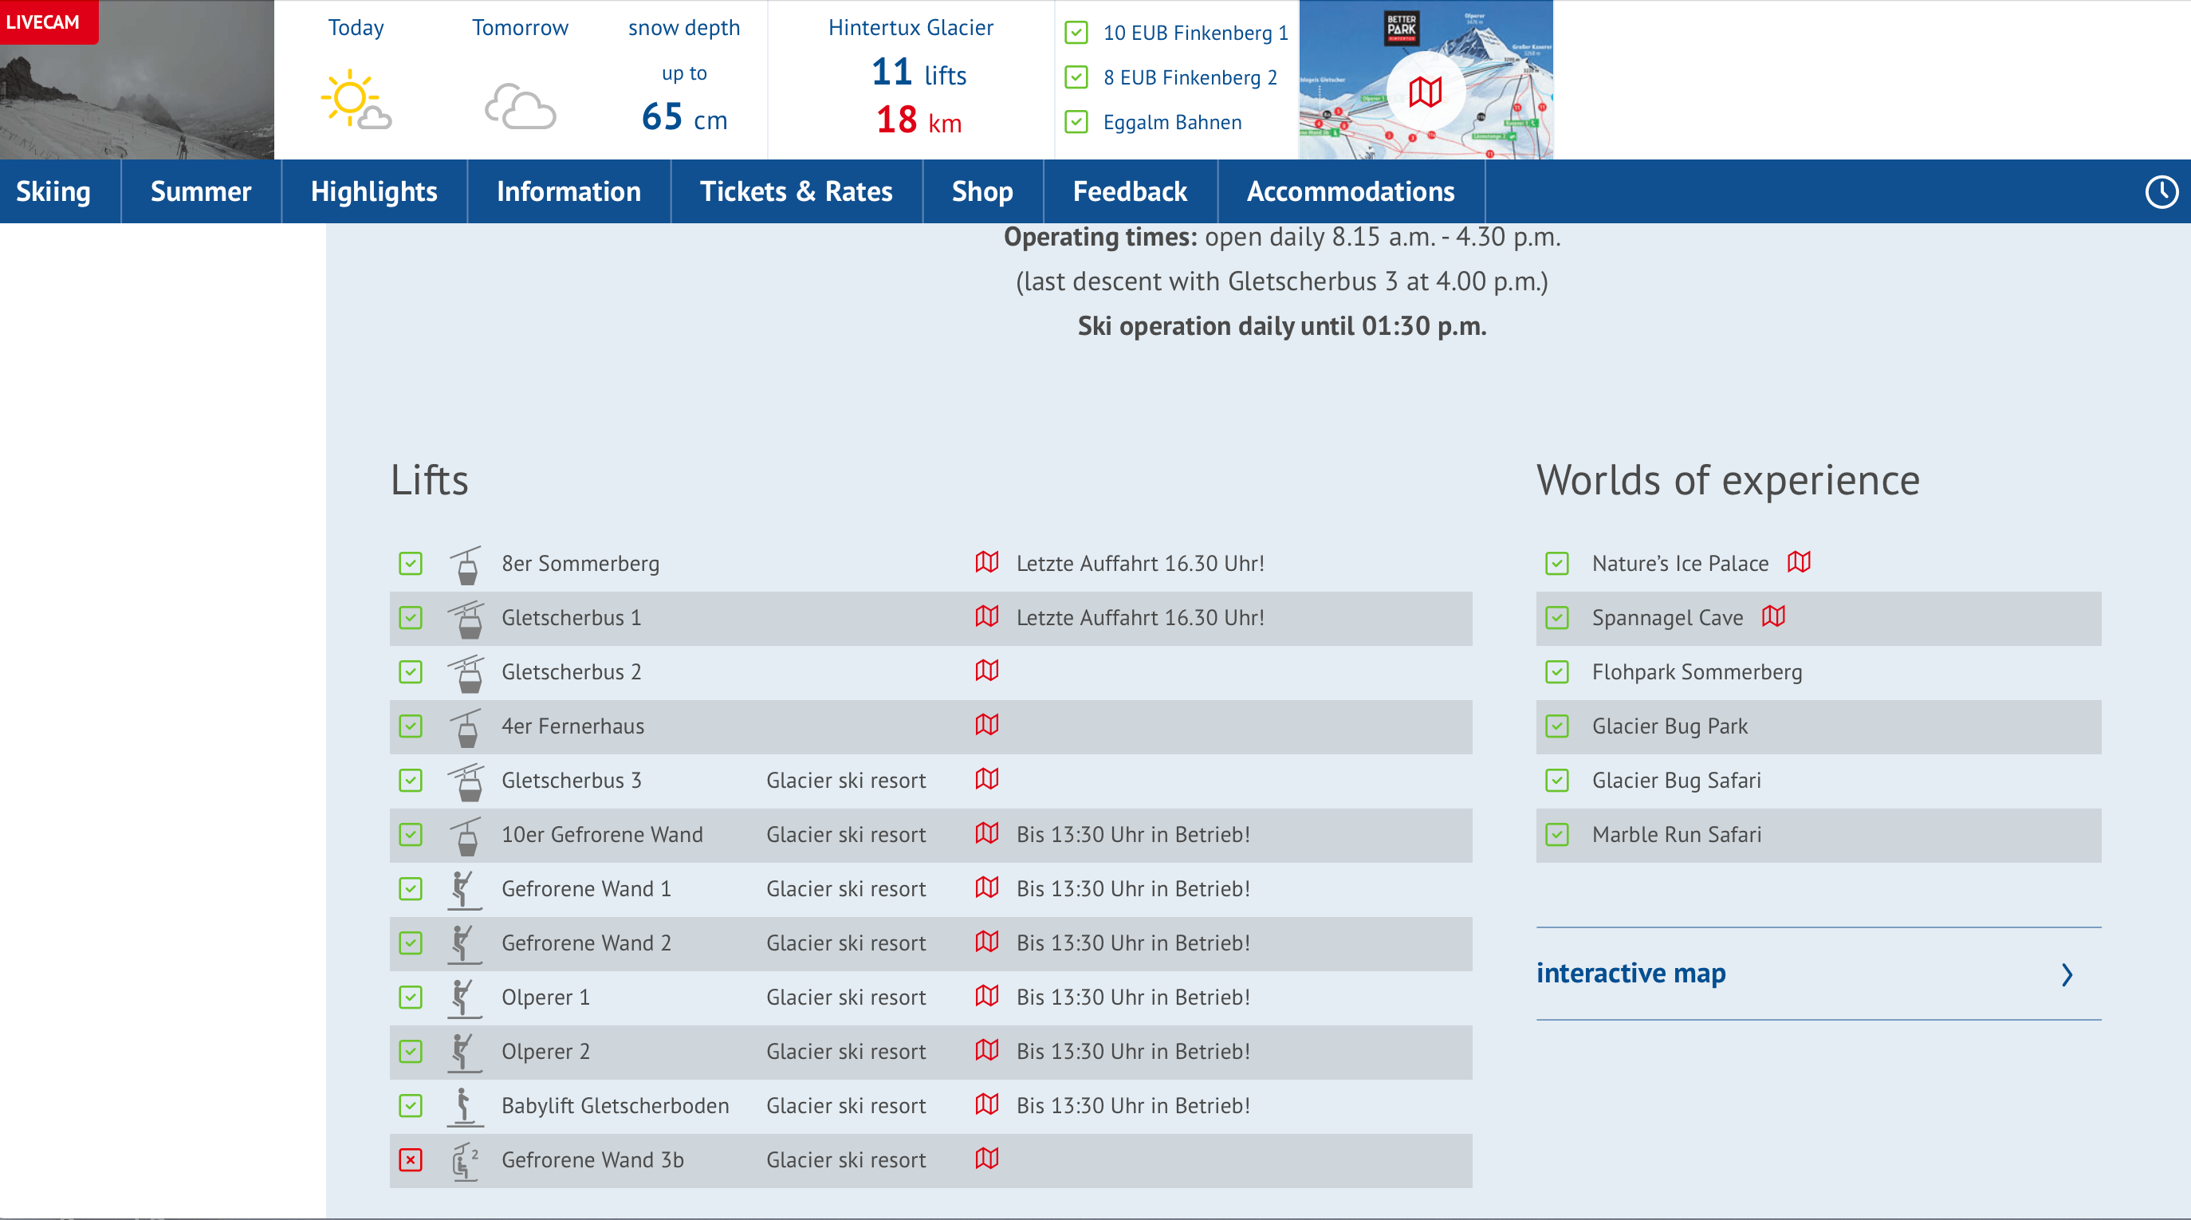Click the Gefrorene Wand 1 lift name
This screenshot has width=2191, height=1220.
pyautogui.click(x=586, y=889)
